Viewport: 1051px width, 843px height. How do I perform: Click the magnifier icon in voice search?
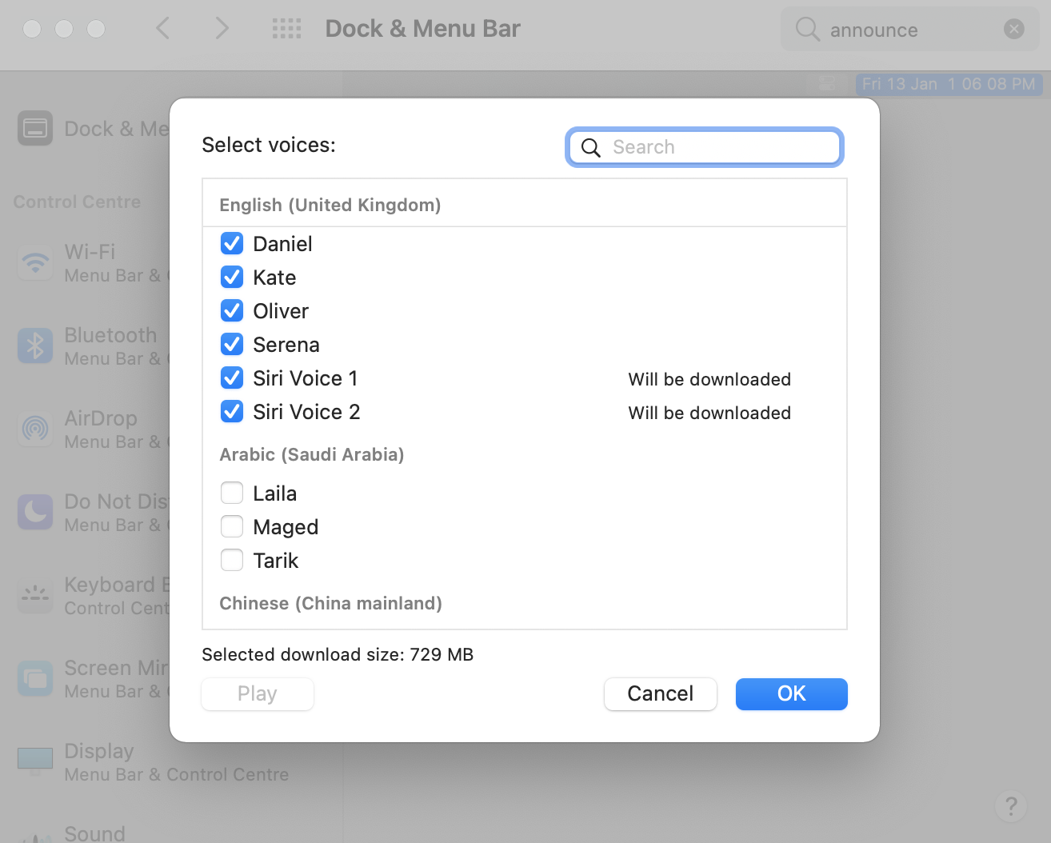[591, 148]
